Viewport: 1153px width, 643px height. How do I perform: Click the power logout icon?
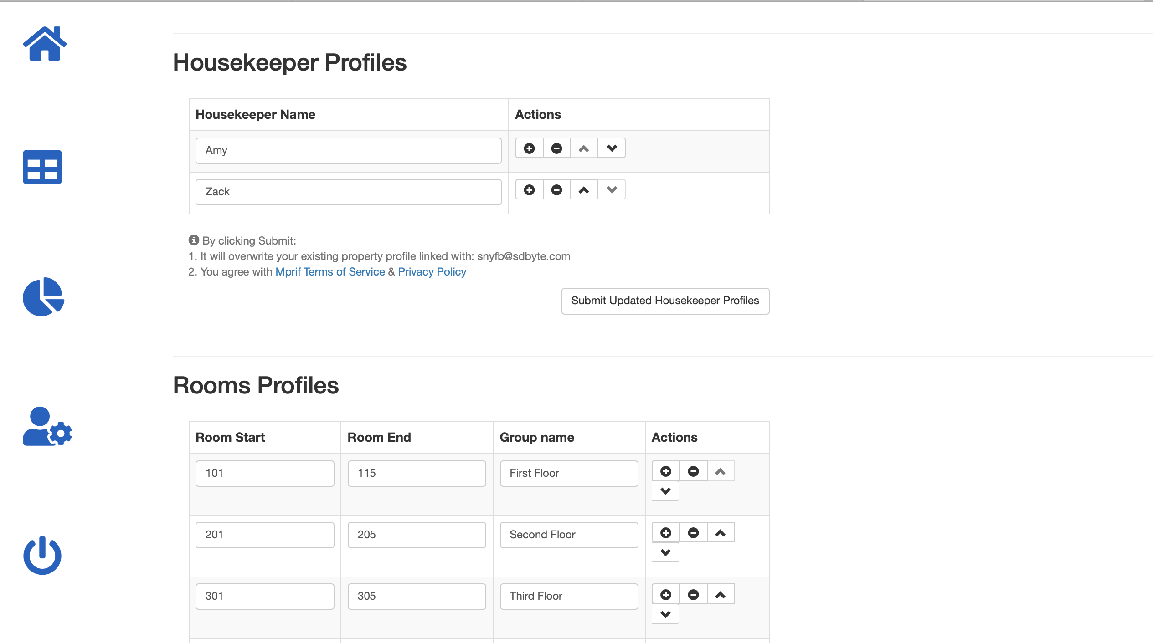(42, 555)
